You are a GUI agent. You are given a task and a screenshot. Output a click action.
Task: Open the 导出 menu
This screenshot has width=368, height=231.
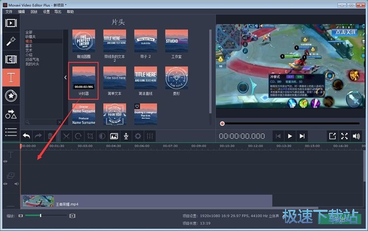pyautogui.click(x=58, y=11)
